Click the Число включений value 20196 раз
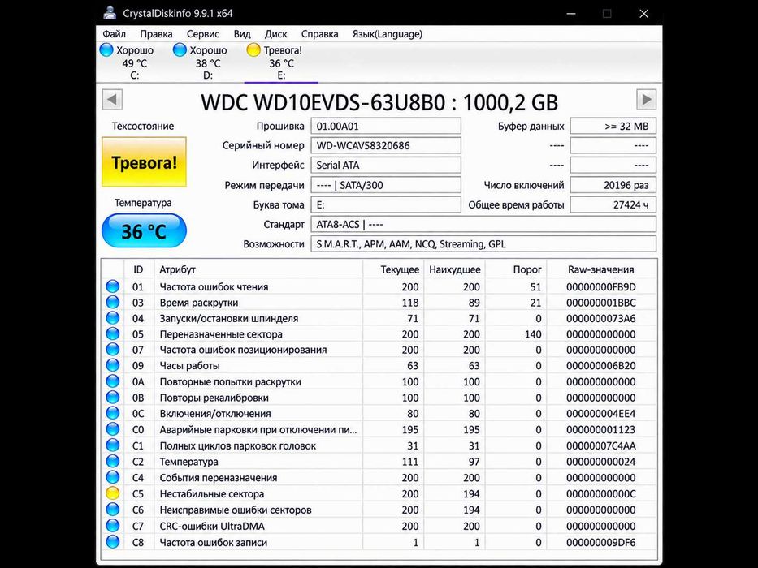The height and width of the screenshot is (568, 758). coord(613,185)
